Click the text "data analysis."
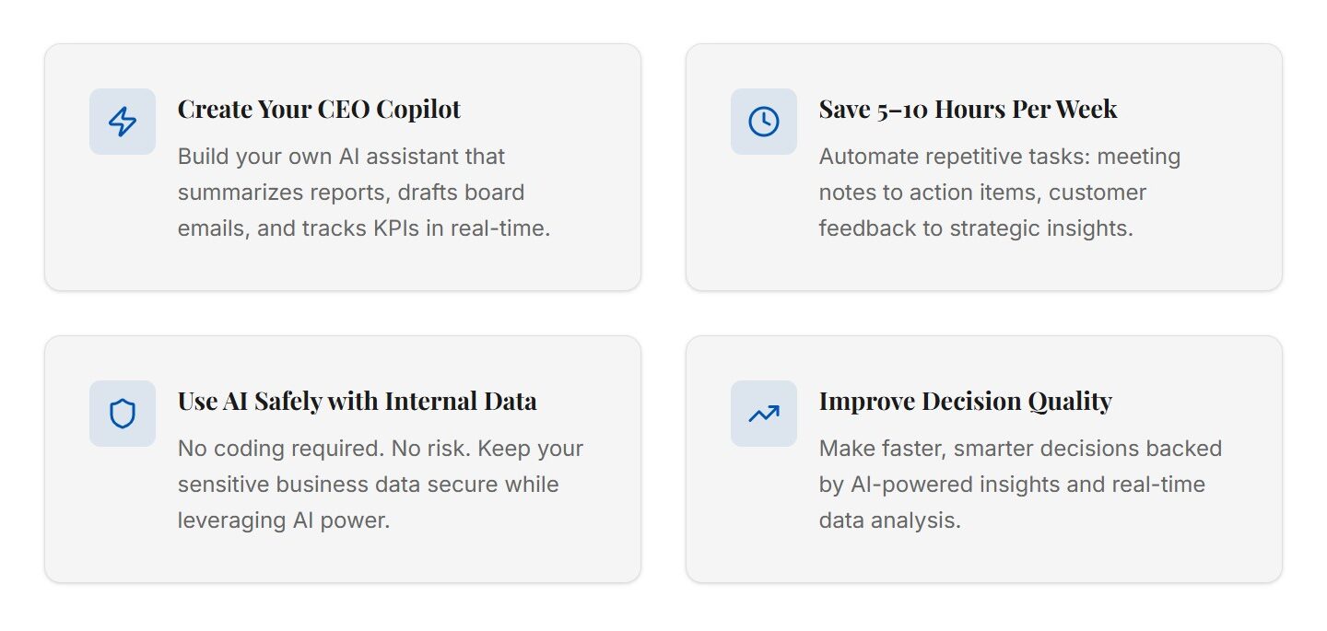 coord(889,520)
